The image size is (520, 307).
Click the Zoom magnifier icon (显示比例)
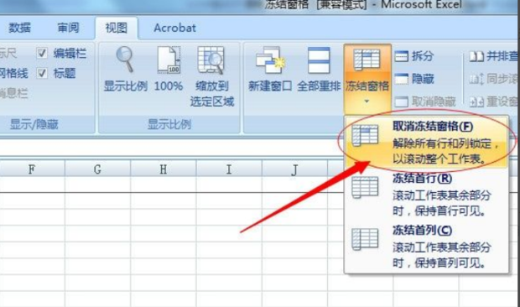coord(125,60)
